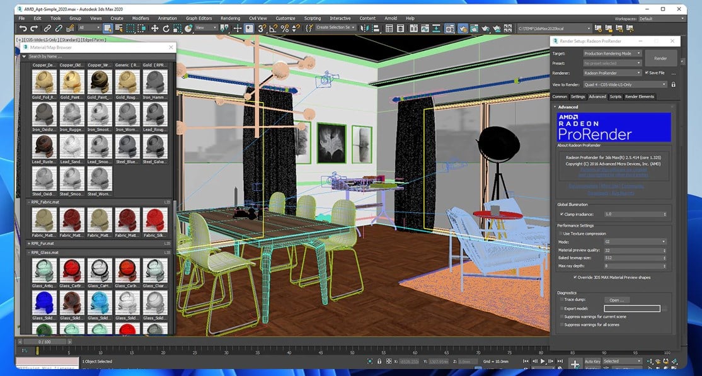The height and width of the screenshot is (376, 702).
Task: Open Select by Name list icon
Action: 119,28
